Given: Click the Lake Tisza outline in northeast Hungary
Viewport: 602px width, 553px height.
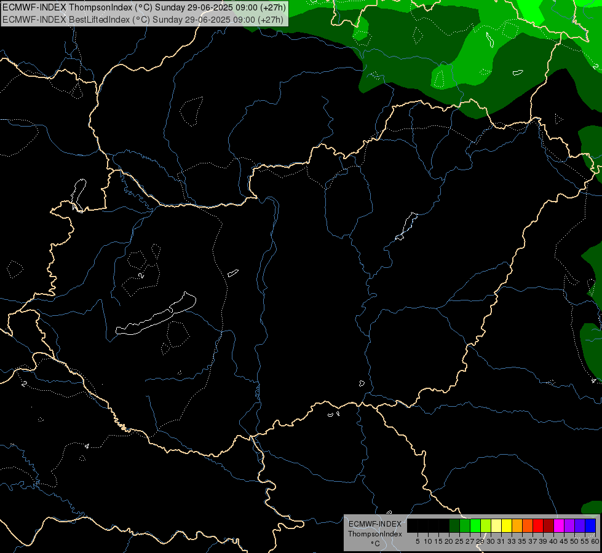Looking at the screenshot, I should point(406,226).
